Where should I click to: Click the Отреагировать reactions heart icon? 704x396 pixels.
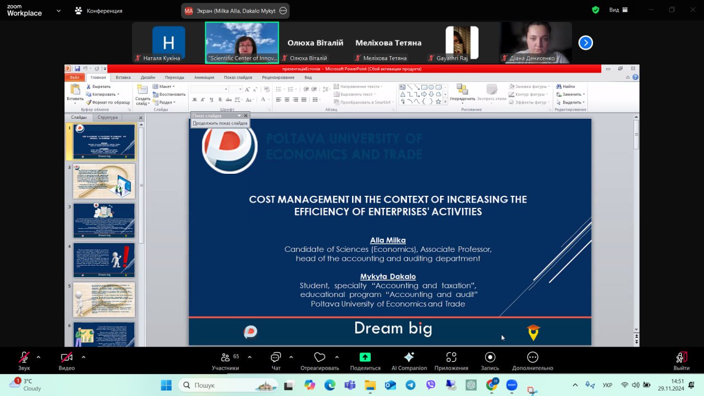pos(320,358)
